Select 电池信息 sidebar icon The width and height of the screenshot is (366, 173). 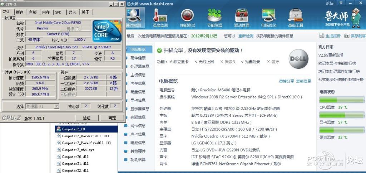click(126, 143)
